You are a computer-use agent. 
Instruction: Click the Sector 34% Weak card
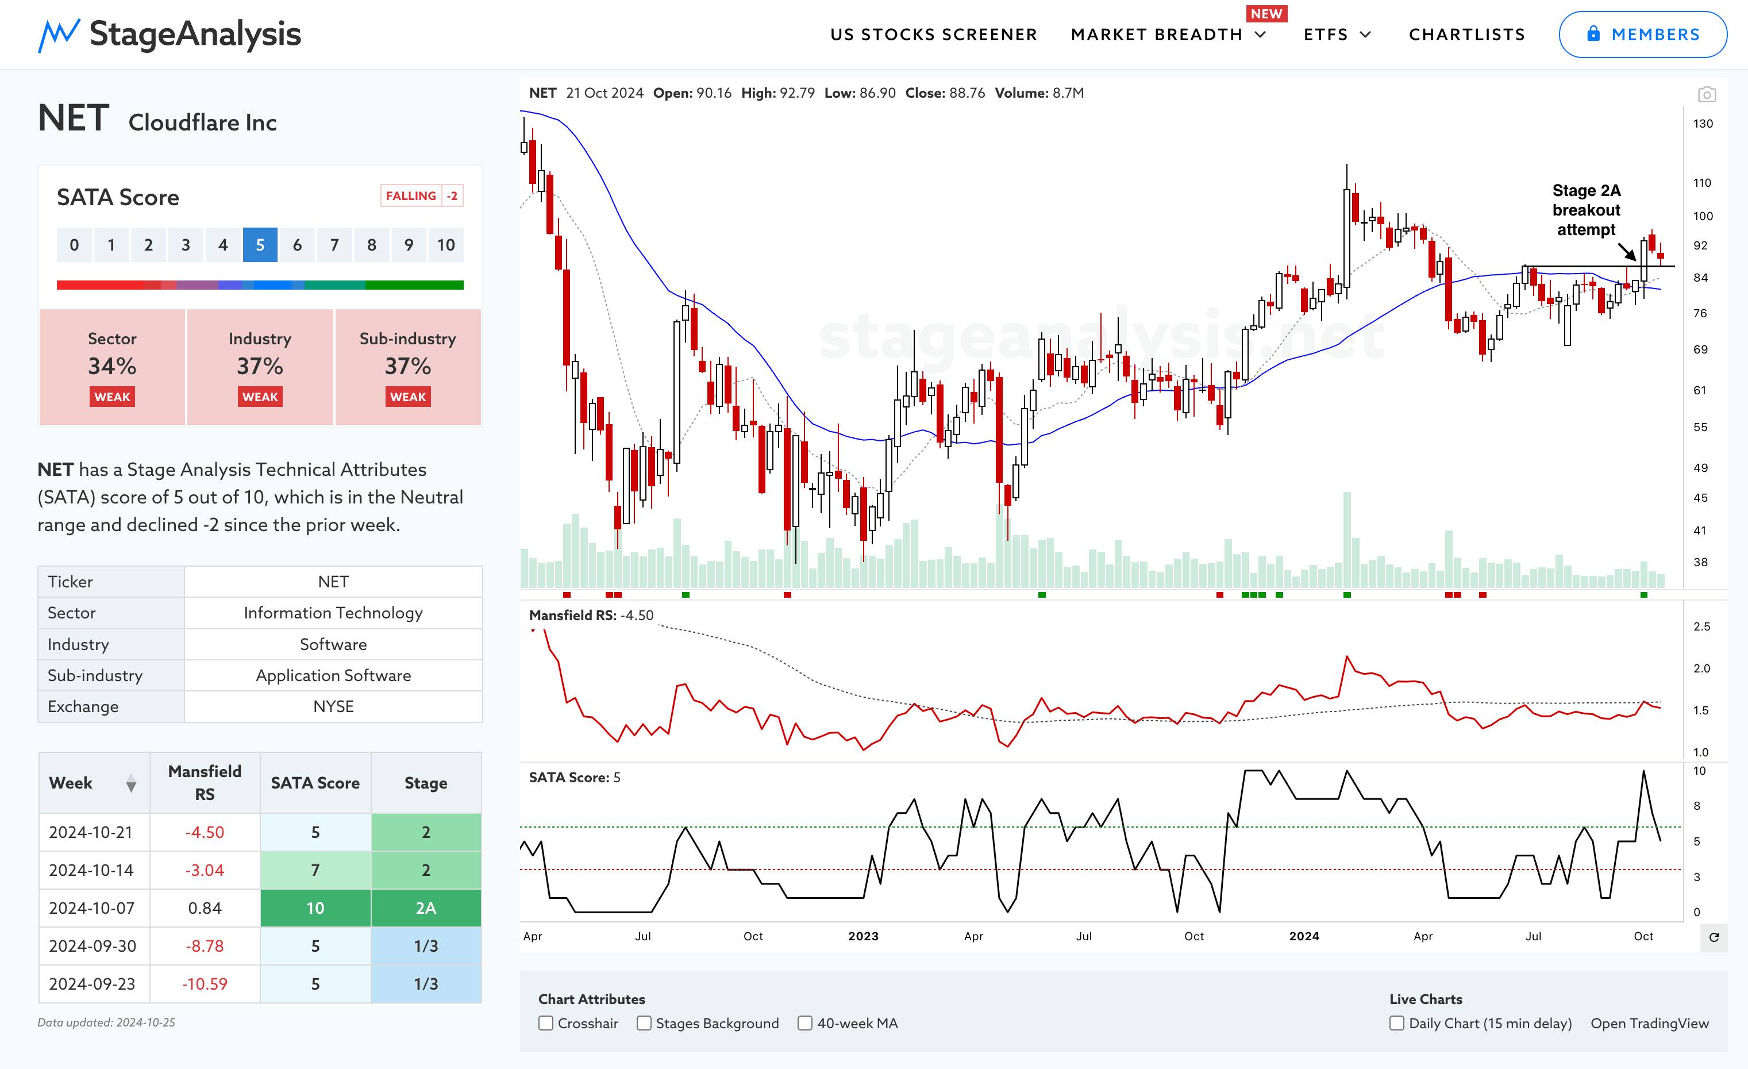112,367
